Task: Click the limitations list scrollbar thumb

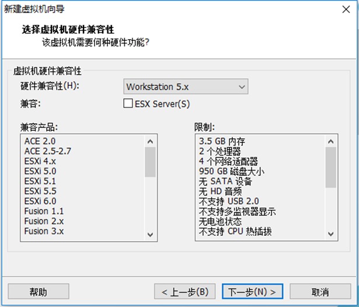Action: pyautogui.click(x=330, y=168)
